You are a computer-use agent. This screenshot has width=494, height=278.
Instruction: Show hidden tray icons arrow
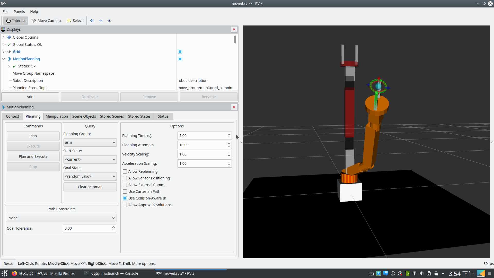coord(443,274)
